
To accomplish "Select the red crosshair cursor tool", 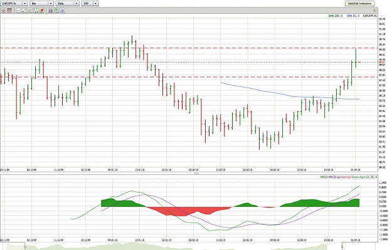I will click(x=4, y=11).
